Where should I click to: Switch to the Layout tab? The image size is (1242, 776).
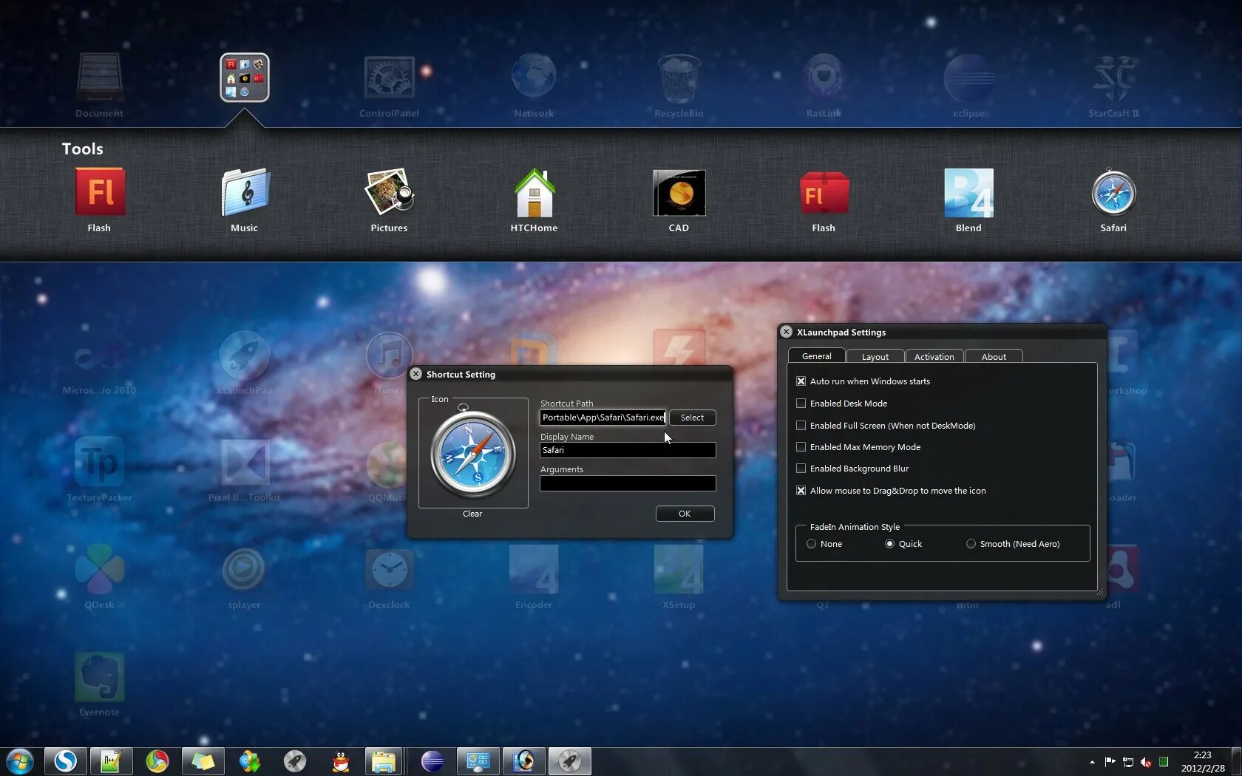coord(875,356)
